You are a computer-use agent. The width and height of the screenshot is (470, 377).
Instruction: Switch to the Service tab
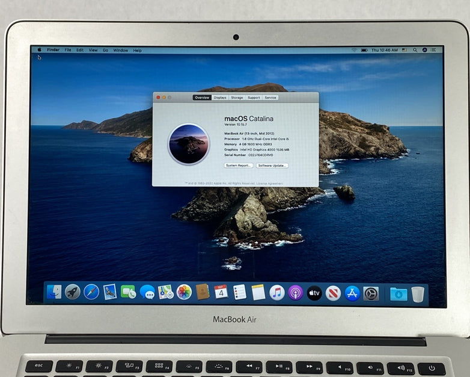[270, 98]
